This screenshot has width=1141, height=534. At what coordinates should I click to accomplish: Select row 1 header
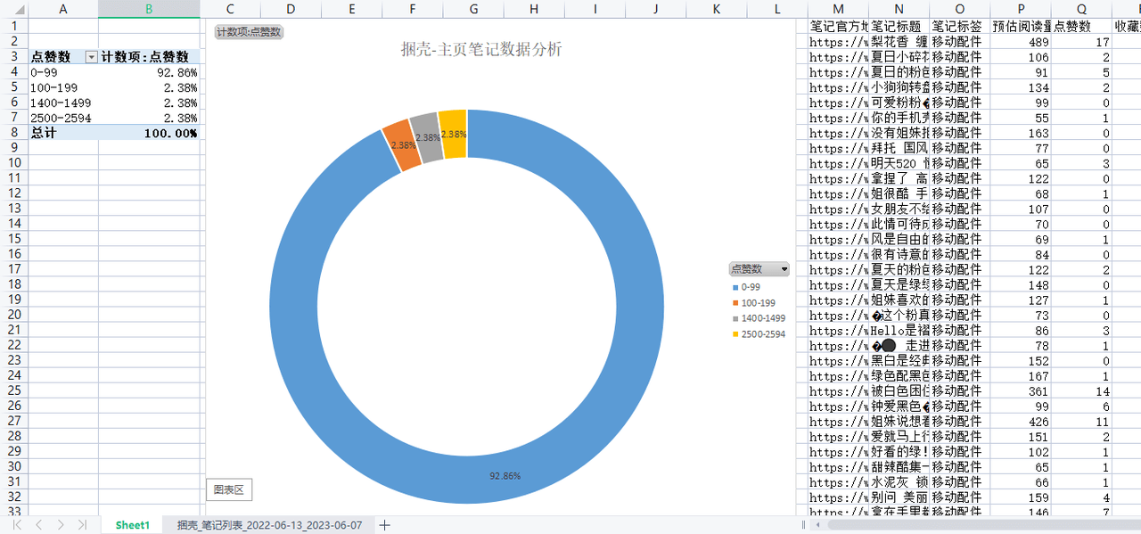(13, 26)
